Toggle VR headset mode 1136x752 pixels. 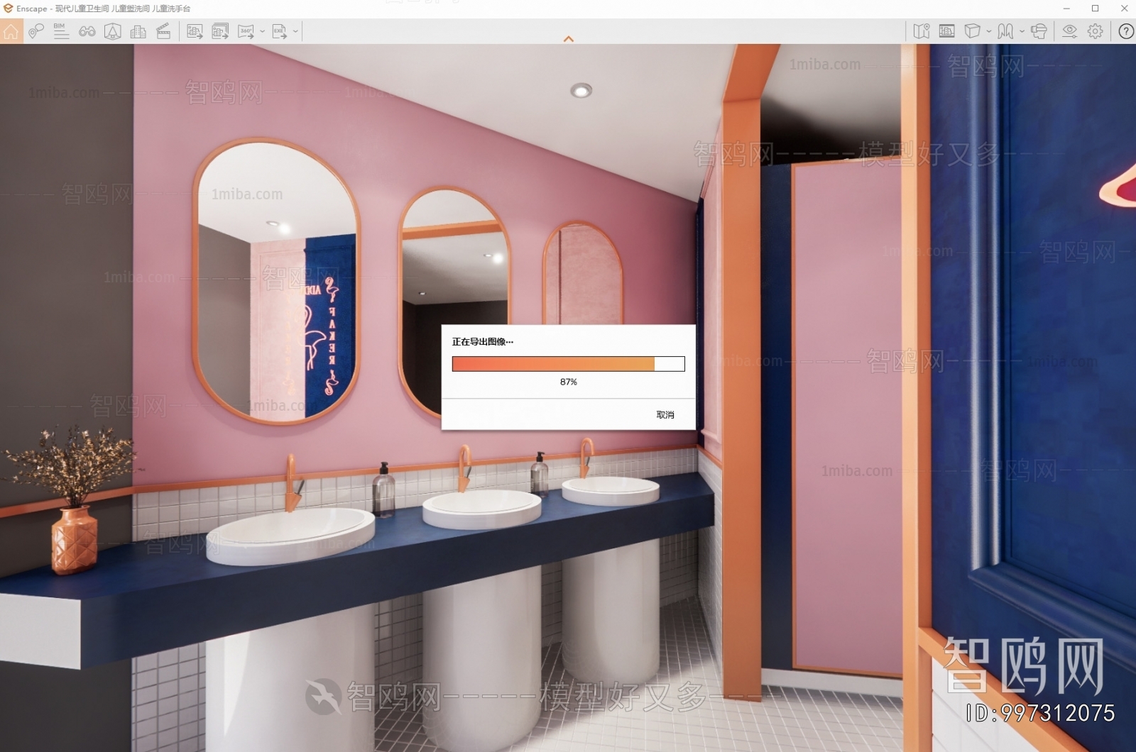[x=1039, y=31]
